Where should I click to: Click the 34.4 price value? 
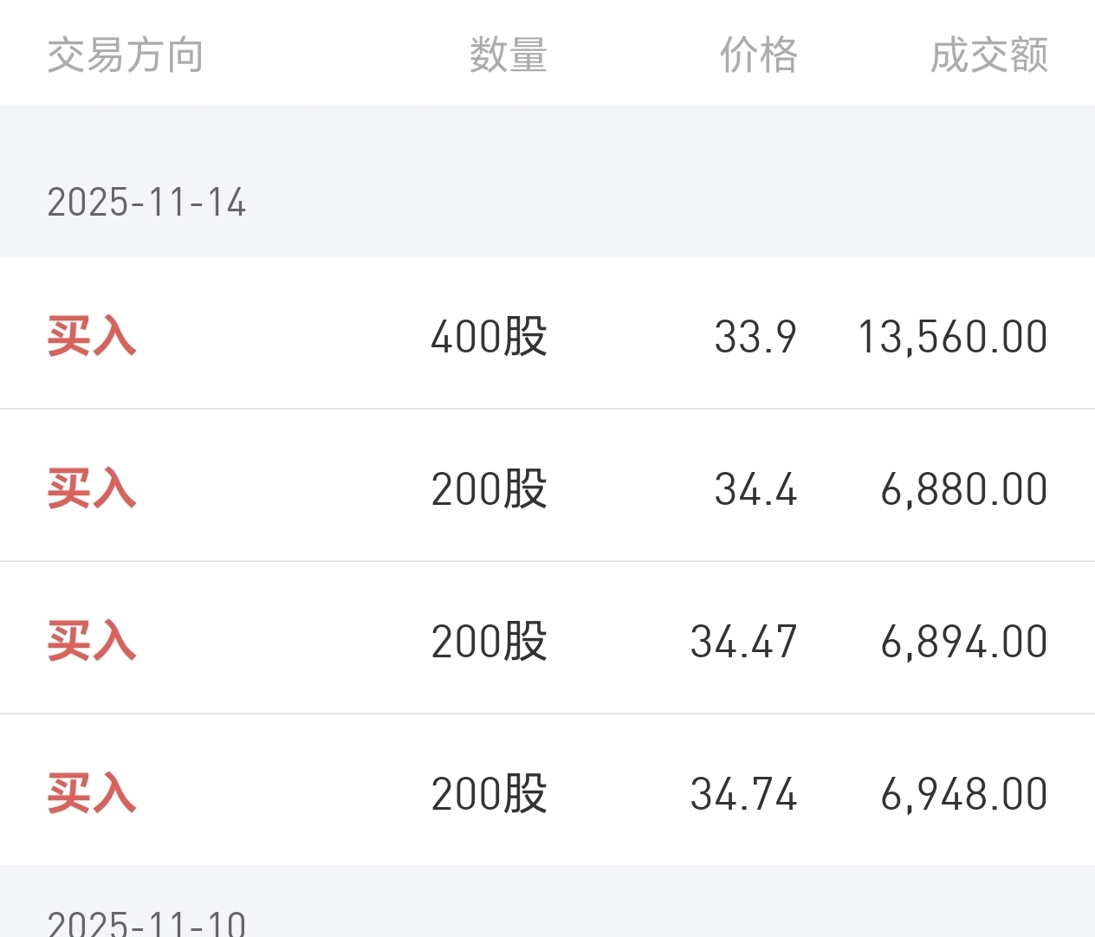coord(755,489)
